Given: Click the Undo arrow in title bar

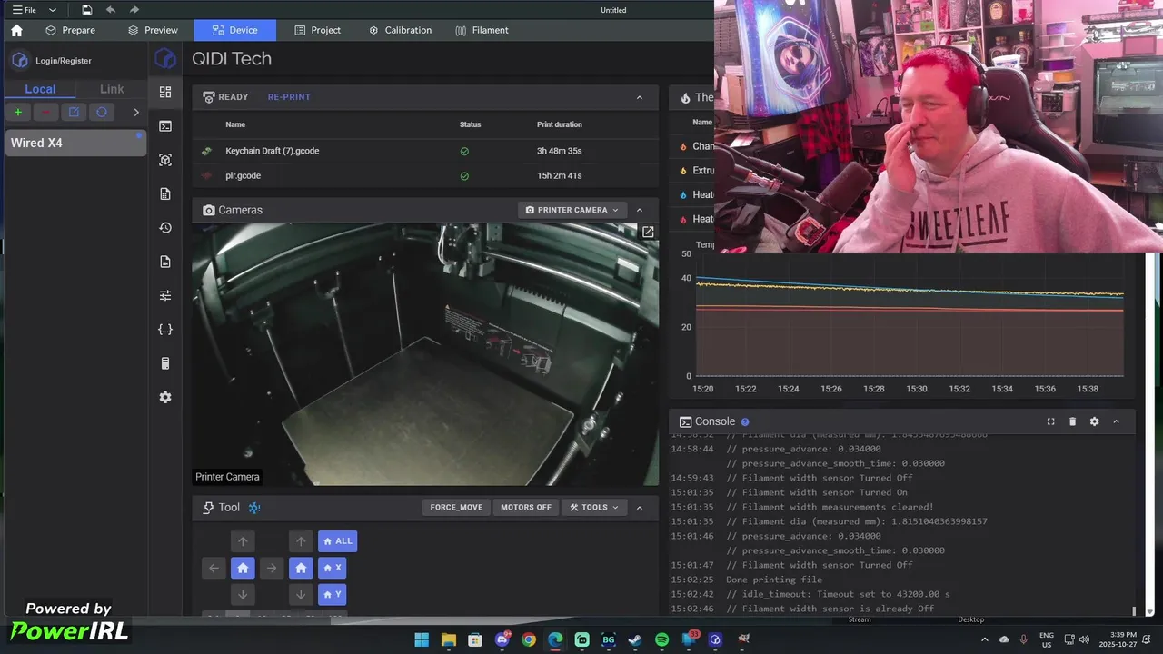Looking at the screenshot, I should [x=111, y=10].
